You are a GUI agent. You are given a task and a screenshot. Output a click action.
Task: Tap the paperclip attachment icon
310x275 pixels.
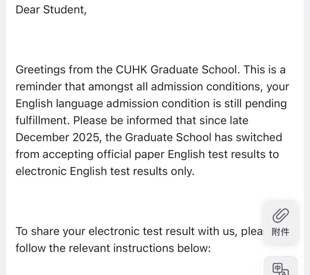pos(280,215)
